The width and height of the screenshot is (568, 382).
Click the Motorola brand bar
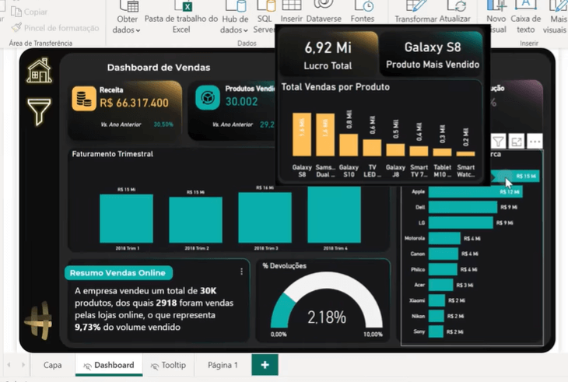click(x=444, y=238)
